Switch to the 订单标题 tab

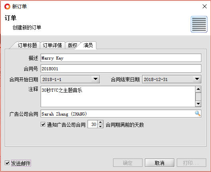(x=27, y=45)
